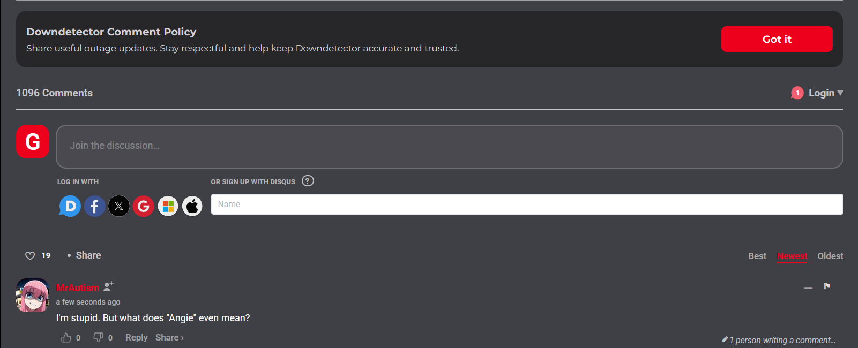Log in with the Apple icon
The image size is (858, 348).
192,206
